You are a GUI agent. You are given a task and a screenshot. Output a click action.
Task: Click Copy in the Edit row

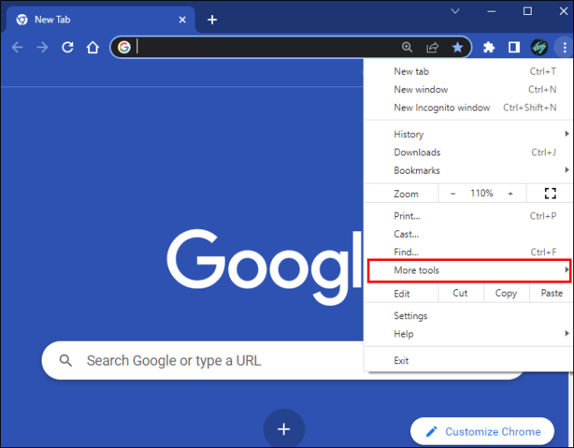click(506, 293)
